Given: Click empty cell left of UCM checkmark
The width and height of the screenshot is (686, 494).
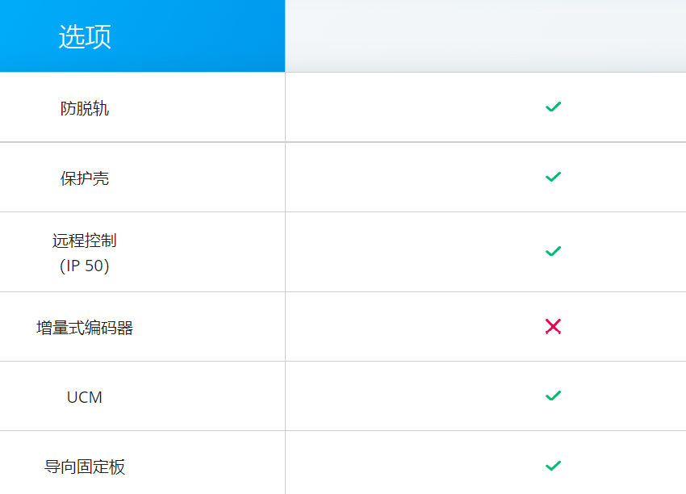Looking at the screenshot, I should pyautogui.click(x=415, y=396).
